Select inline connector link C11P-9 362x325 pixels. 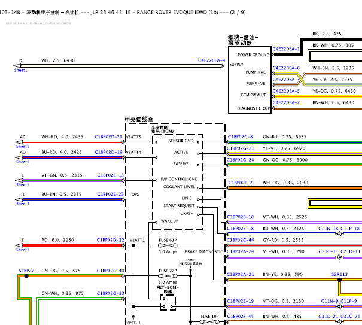coord(349,301)
